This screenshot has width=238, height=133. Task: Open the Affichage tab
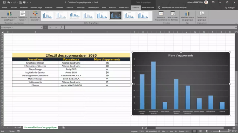[80, 7]
